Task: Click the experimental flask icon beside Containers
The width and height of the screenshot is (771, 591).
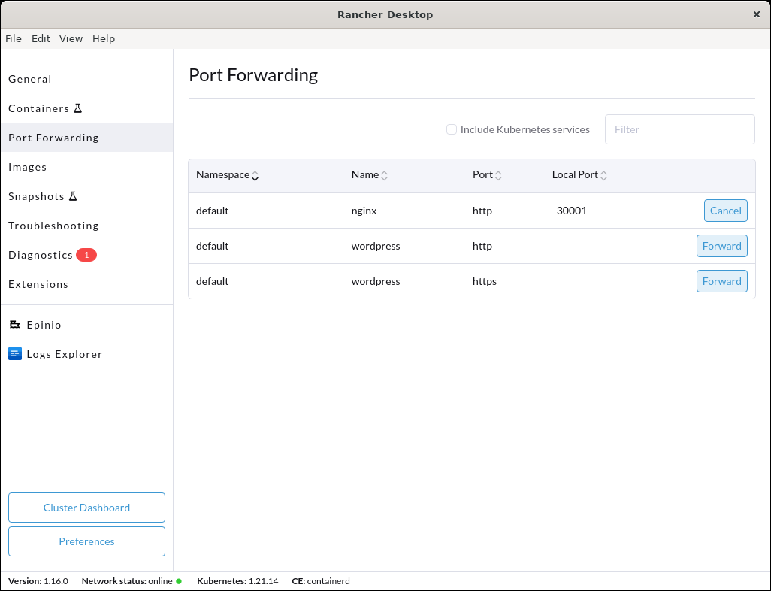Action: pyautogui.click(x=79, y=108)
